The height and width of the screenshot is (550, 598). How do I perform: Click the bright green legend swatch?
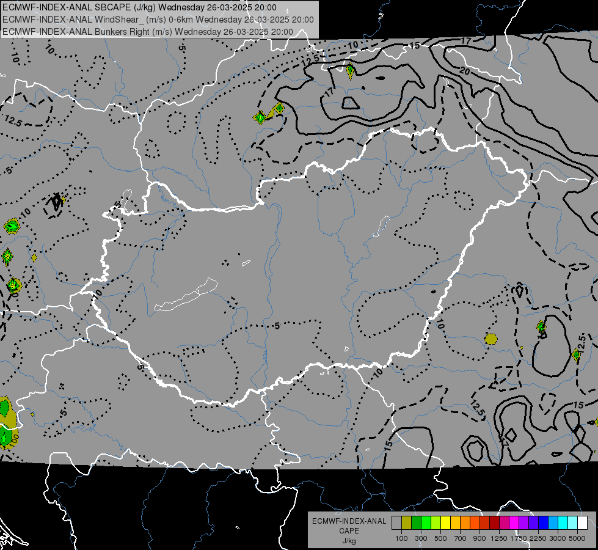tap(426, 522)
